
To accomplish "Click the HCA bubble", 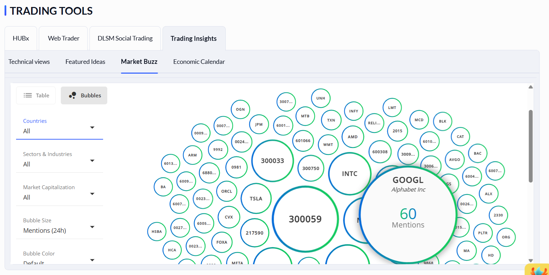I will [x=172, y=250].
